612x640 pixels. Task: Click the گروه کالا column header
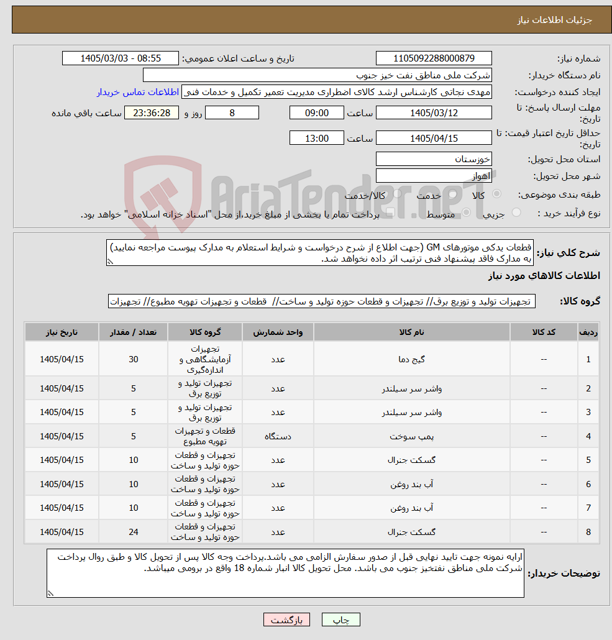click(205, 332)
